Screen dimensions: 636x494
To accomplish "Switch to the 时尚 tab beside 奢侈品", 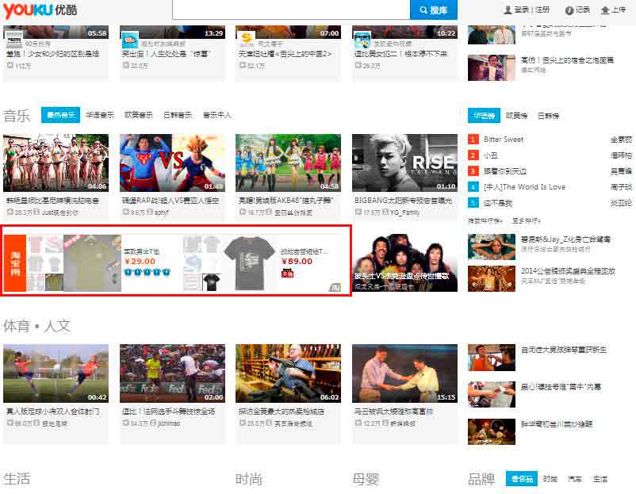I will pos(550,479).
